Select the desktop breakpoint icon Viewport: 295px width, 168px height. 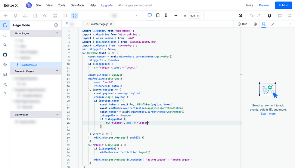tap(150, 15)
